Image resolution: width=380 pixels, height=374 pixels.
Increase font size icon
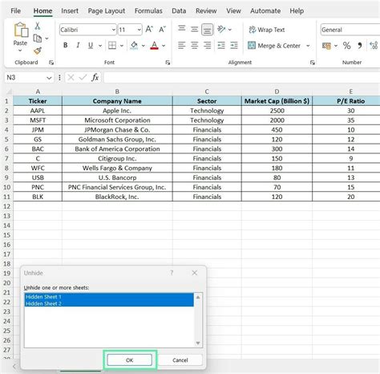tap(149, 29)
